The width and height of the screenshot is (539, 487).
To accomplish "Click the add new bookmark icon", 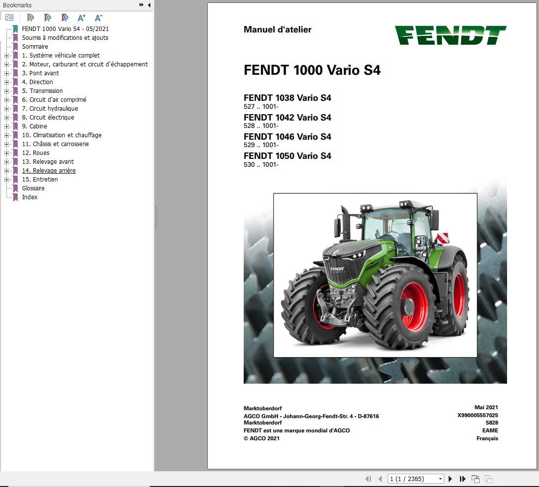I will click(x=48, y=18).
